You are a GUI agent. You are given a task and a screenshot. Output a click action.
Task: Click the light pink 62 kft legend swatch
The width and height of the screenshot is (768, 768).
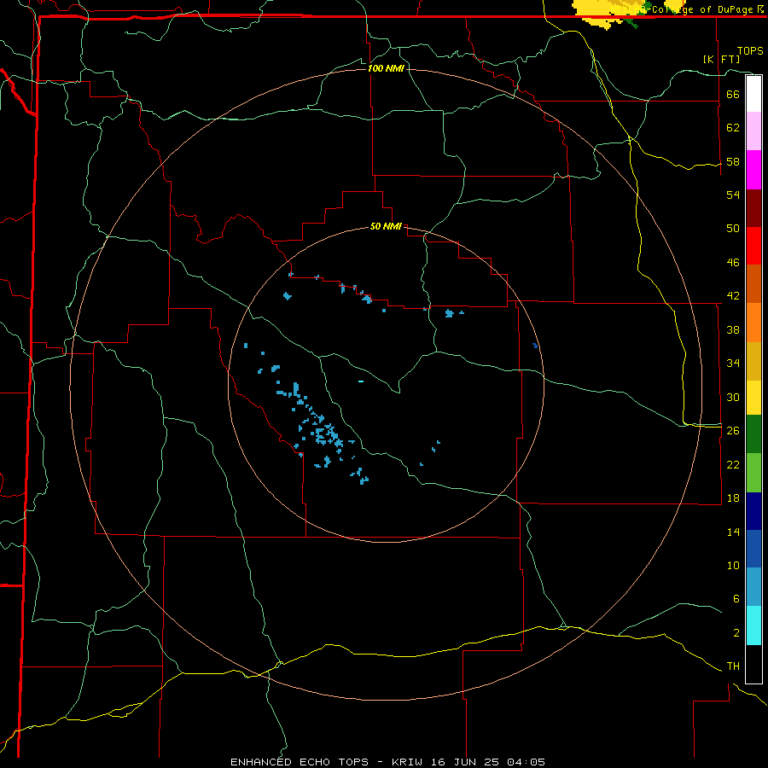click(753, 131)
